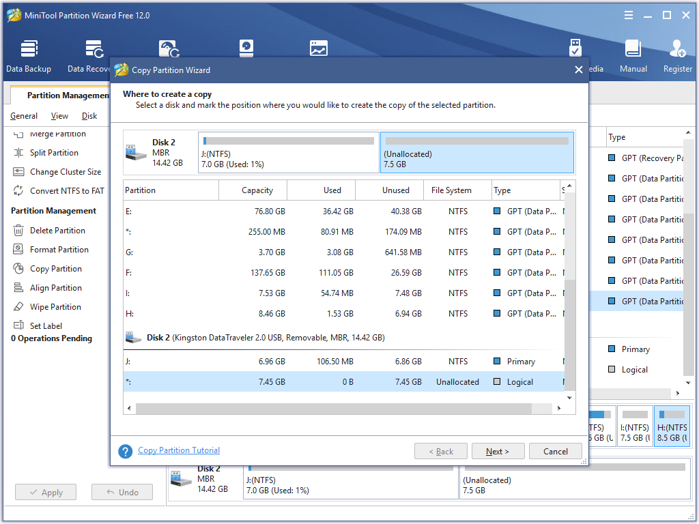Select the H: 8.46 GB row
Screen dimensions: 699x524
pyautogui.click(x=344, y=314)
